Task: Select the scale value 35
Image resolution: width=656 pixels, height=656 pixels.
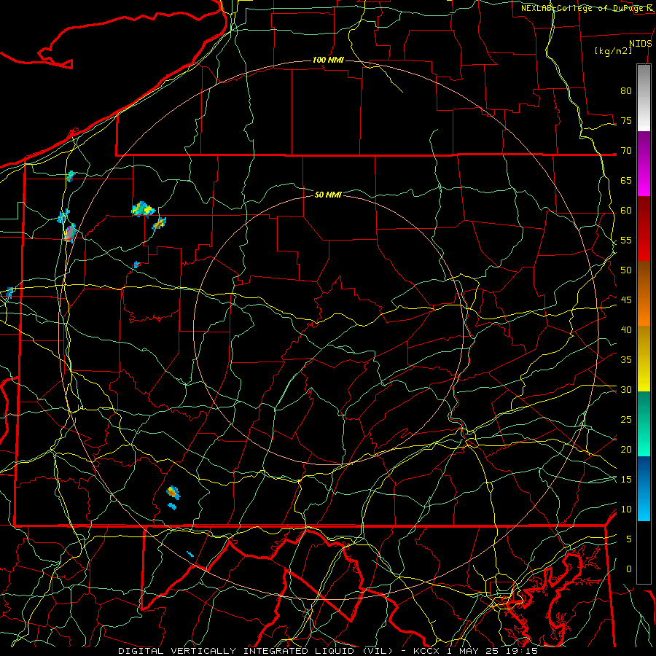Action: pyautogui.click(x=626, y=360)
